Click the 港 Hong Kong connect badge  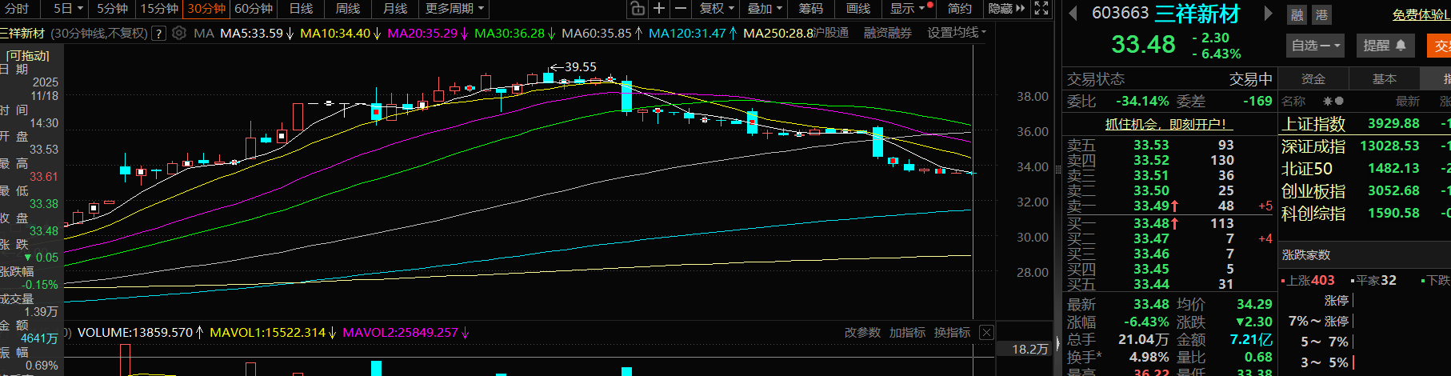[1321, 14]
